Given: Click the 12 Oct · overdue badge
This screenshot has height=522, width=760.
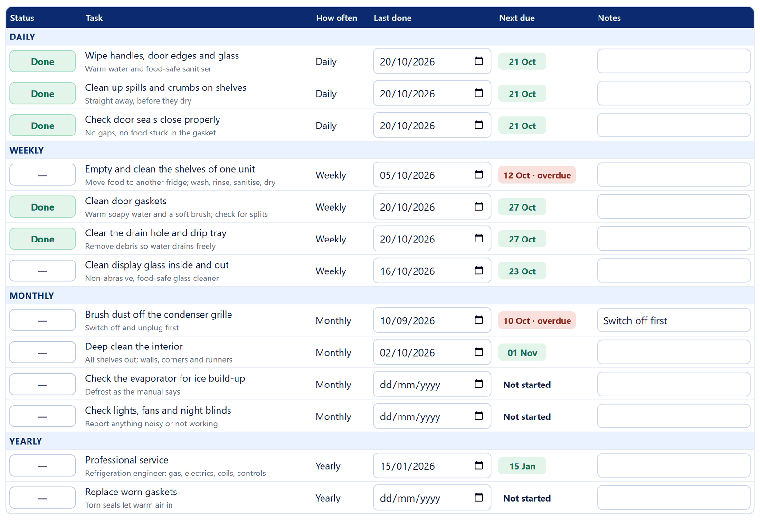Looking at the screenshot, I should (537, 175).
